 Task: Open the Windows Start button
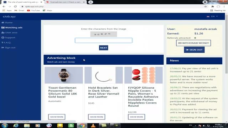5,126
